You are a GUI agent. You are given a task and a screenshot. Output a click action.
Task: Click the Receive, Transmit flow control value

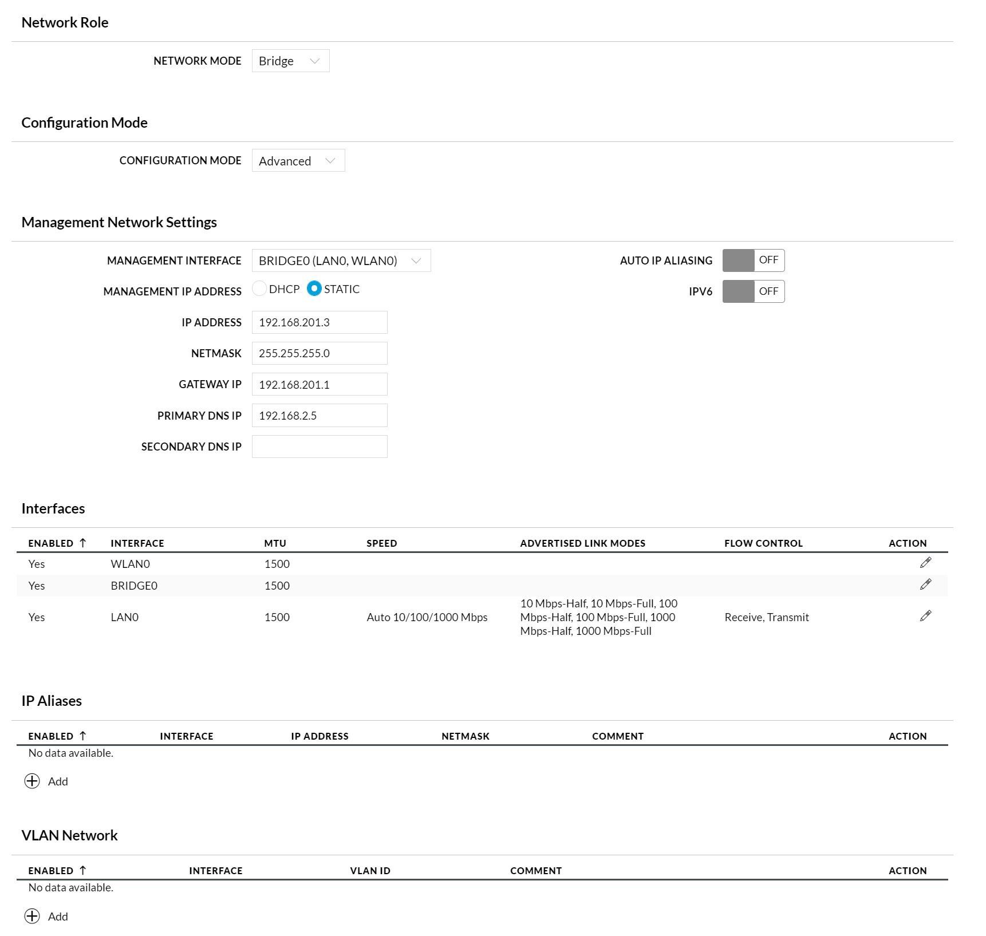[767, 617]
